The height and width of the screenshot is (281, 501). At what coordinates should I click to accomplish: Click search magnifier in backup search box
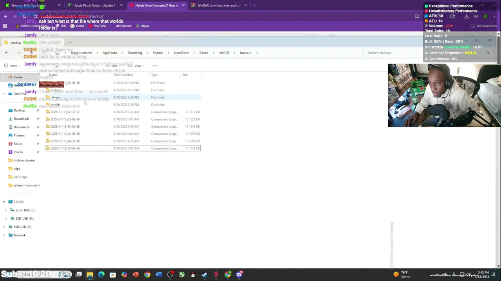(488, 53)
